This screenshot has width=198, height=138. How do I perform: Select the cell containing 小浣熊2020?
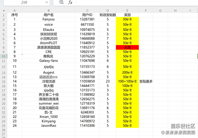click(48, 39)
